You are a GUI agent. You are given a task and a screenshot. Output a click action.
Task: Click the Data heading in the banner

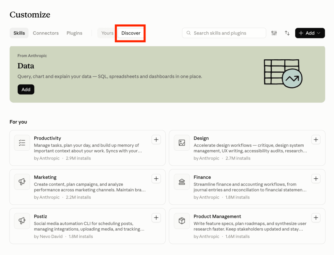point(26,66)
